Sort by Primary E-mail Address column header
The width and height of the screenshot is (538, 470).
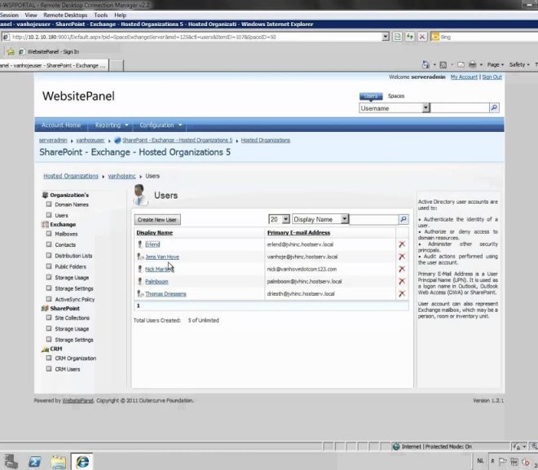tap(298, 232)
